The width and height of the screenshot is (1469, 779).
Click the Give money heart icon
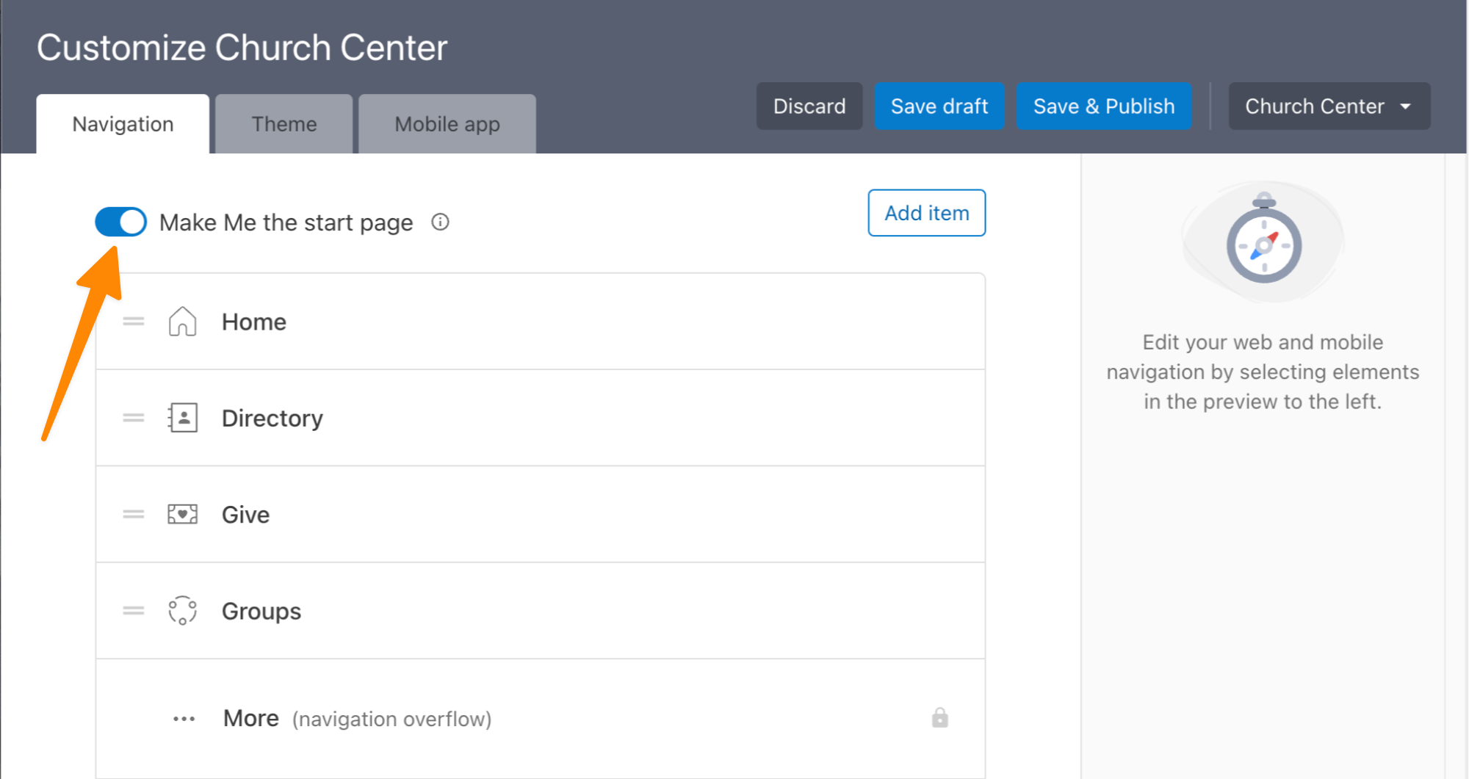pos(182,514)
